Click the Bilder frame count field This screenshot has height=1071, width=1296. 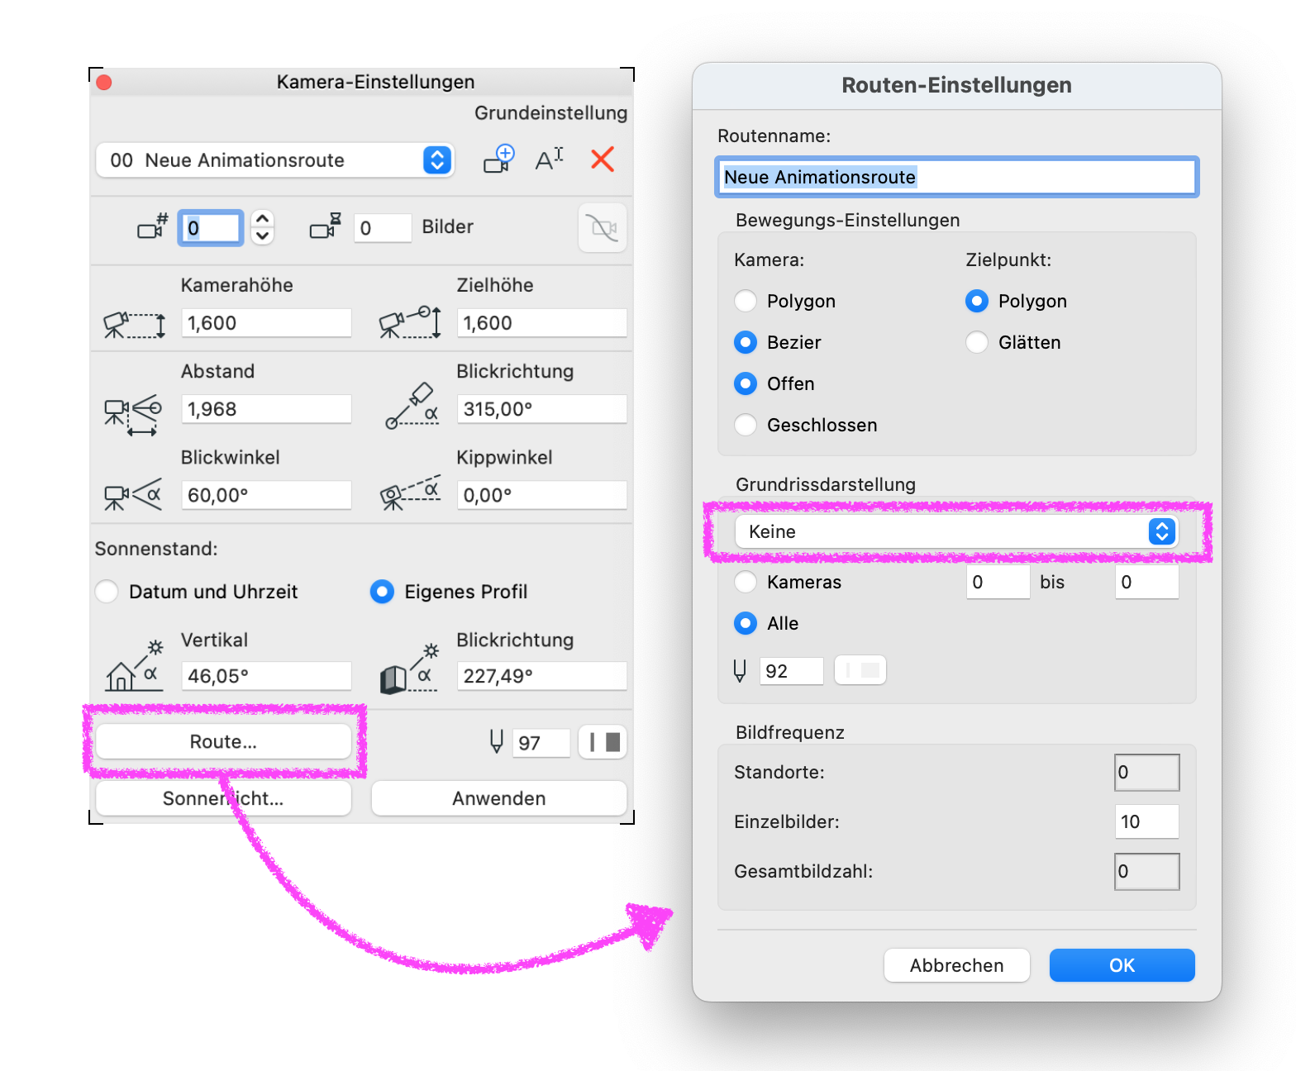pyautogui.click(x=383, y=228)
